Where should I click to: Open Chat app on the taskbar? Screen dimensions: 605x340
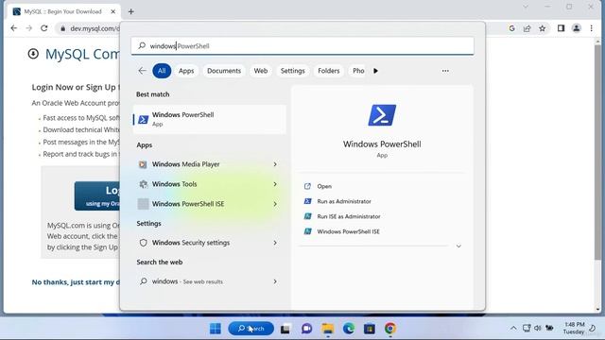pyautogui.click(x=306, y=329)
